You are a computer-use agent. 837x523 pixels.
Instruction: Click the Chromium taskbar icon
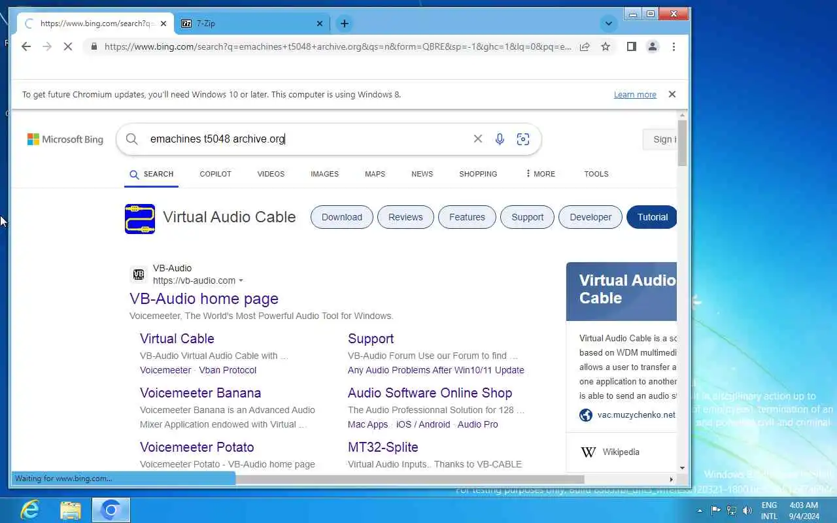[111, 510]
